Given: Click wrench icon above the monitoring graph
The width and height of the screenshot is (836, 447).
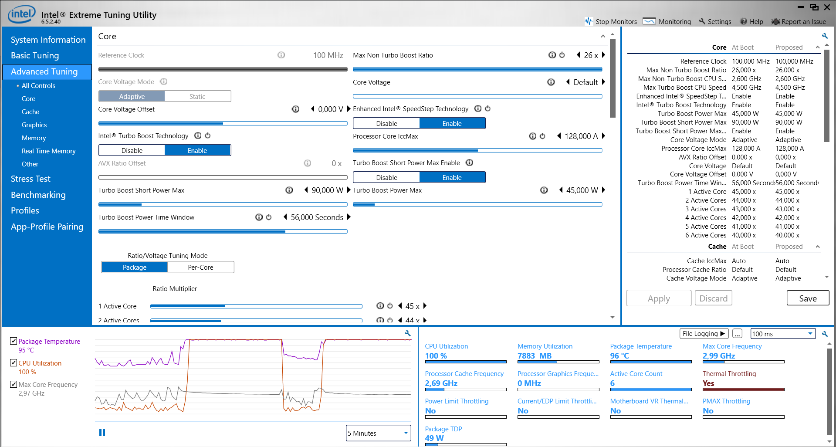Looking at the screenshot, I should 407,333.
